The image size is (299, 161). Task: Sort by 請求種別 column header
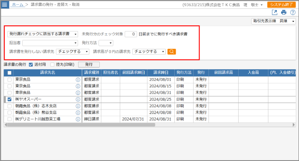click(91, 72)
